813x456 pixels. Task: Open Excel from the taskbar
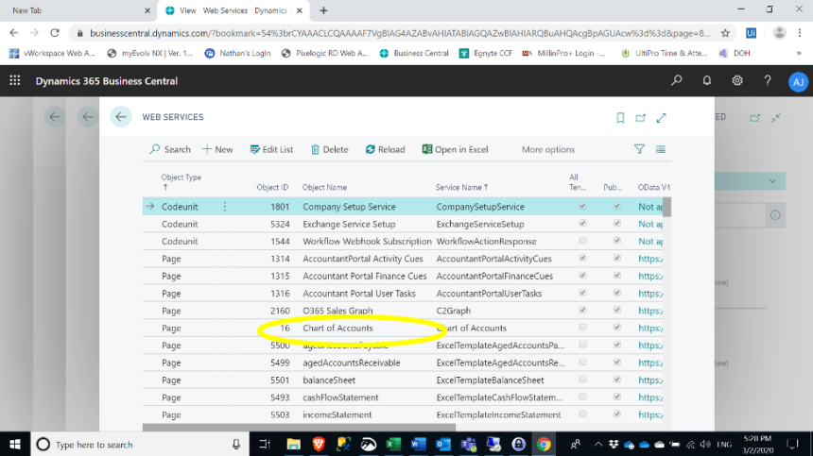point(393,444)
